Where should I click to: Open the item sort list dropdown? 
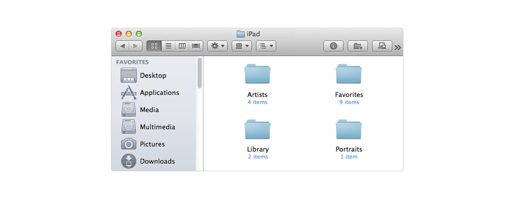click(x=266, y=46)
